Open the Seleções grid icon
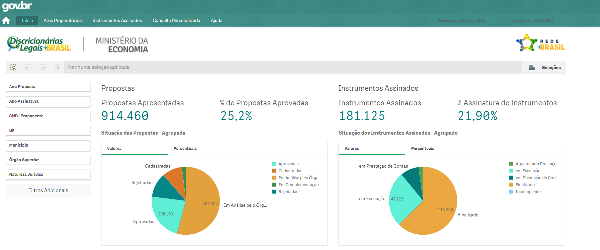600x250 pixels. [532, 67]
